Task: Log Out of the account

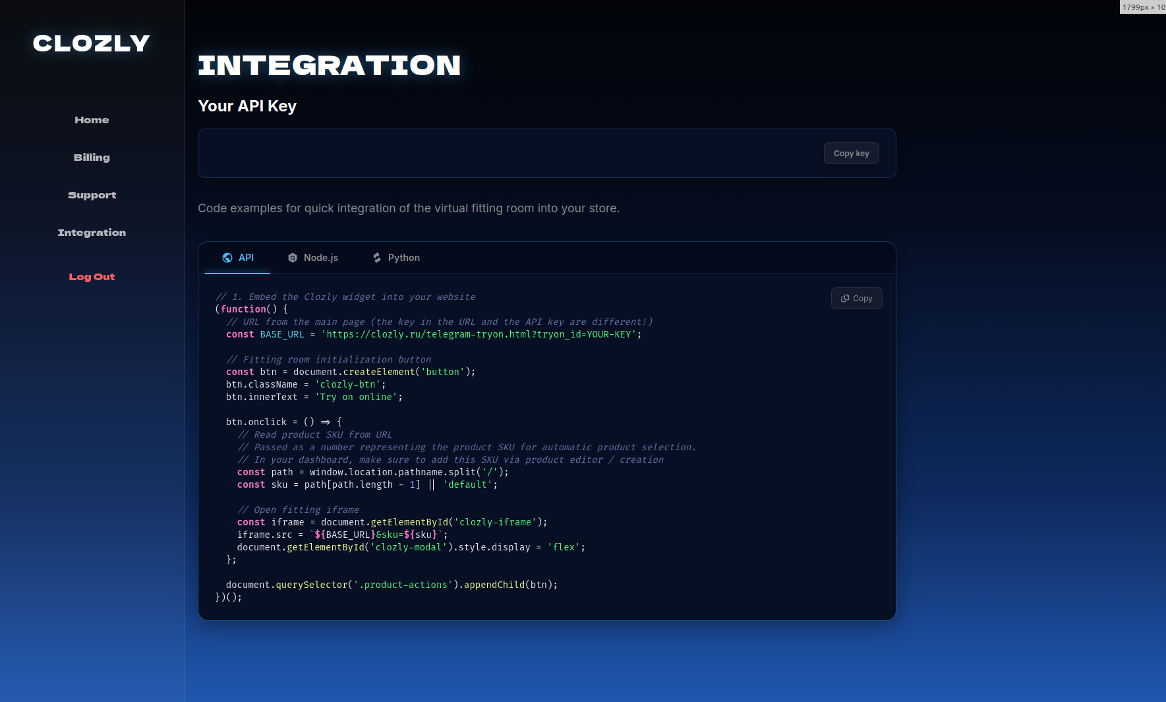Action: pos(92,277)
